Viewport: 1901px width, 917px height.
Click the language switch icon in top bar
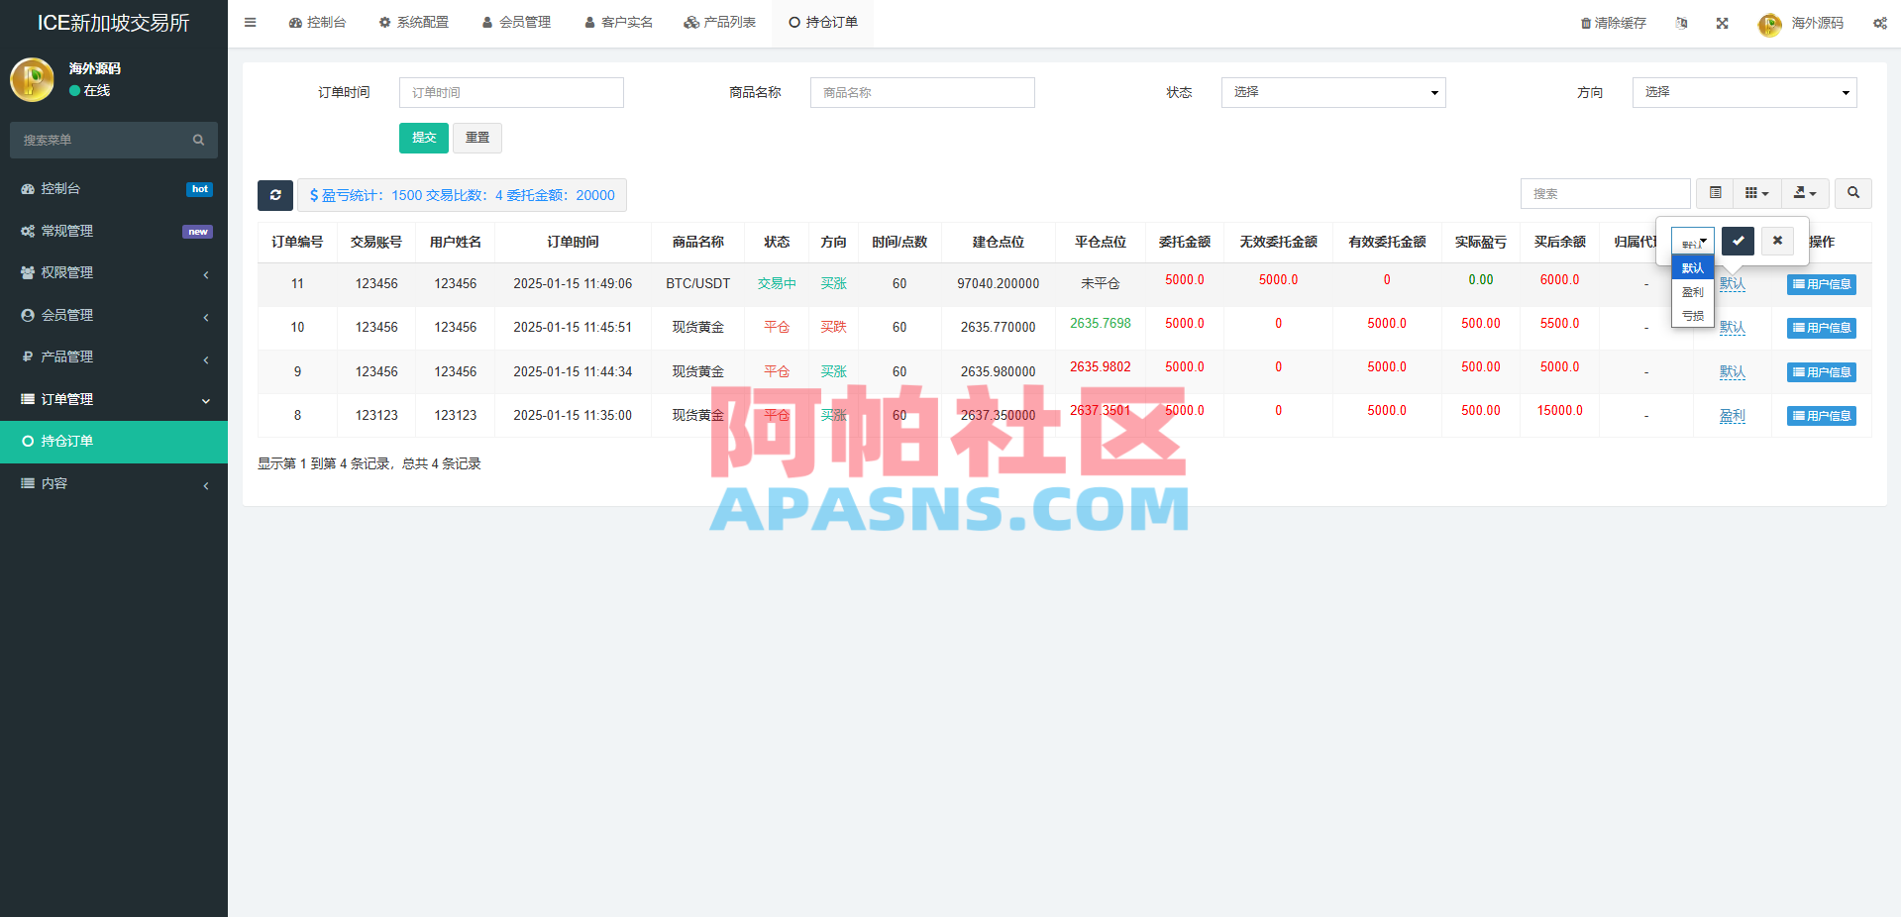1681,22
